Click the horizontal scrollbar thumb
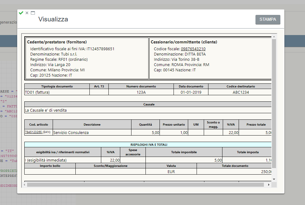 tap(145, 185)
